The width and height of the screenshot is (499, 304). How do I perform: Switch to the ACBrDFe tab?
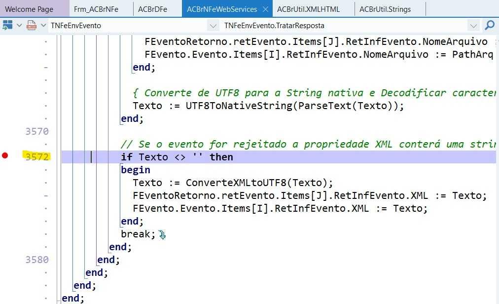[x=153, y=9]
